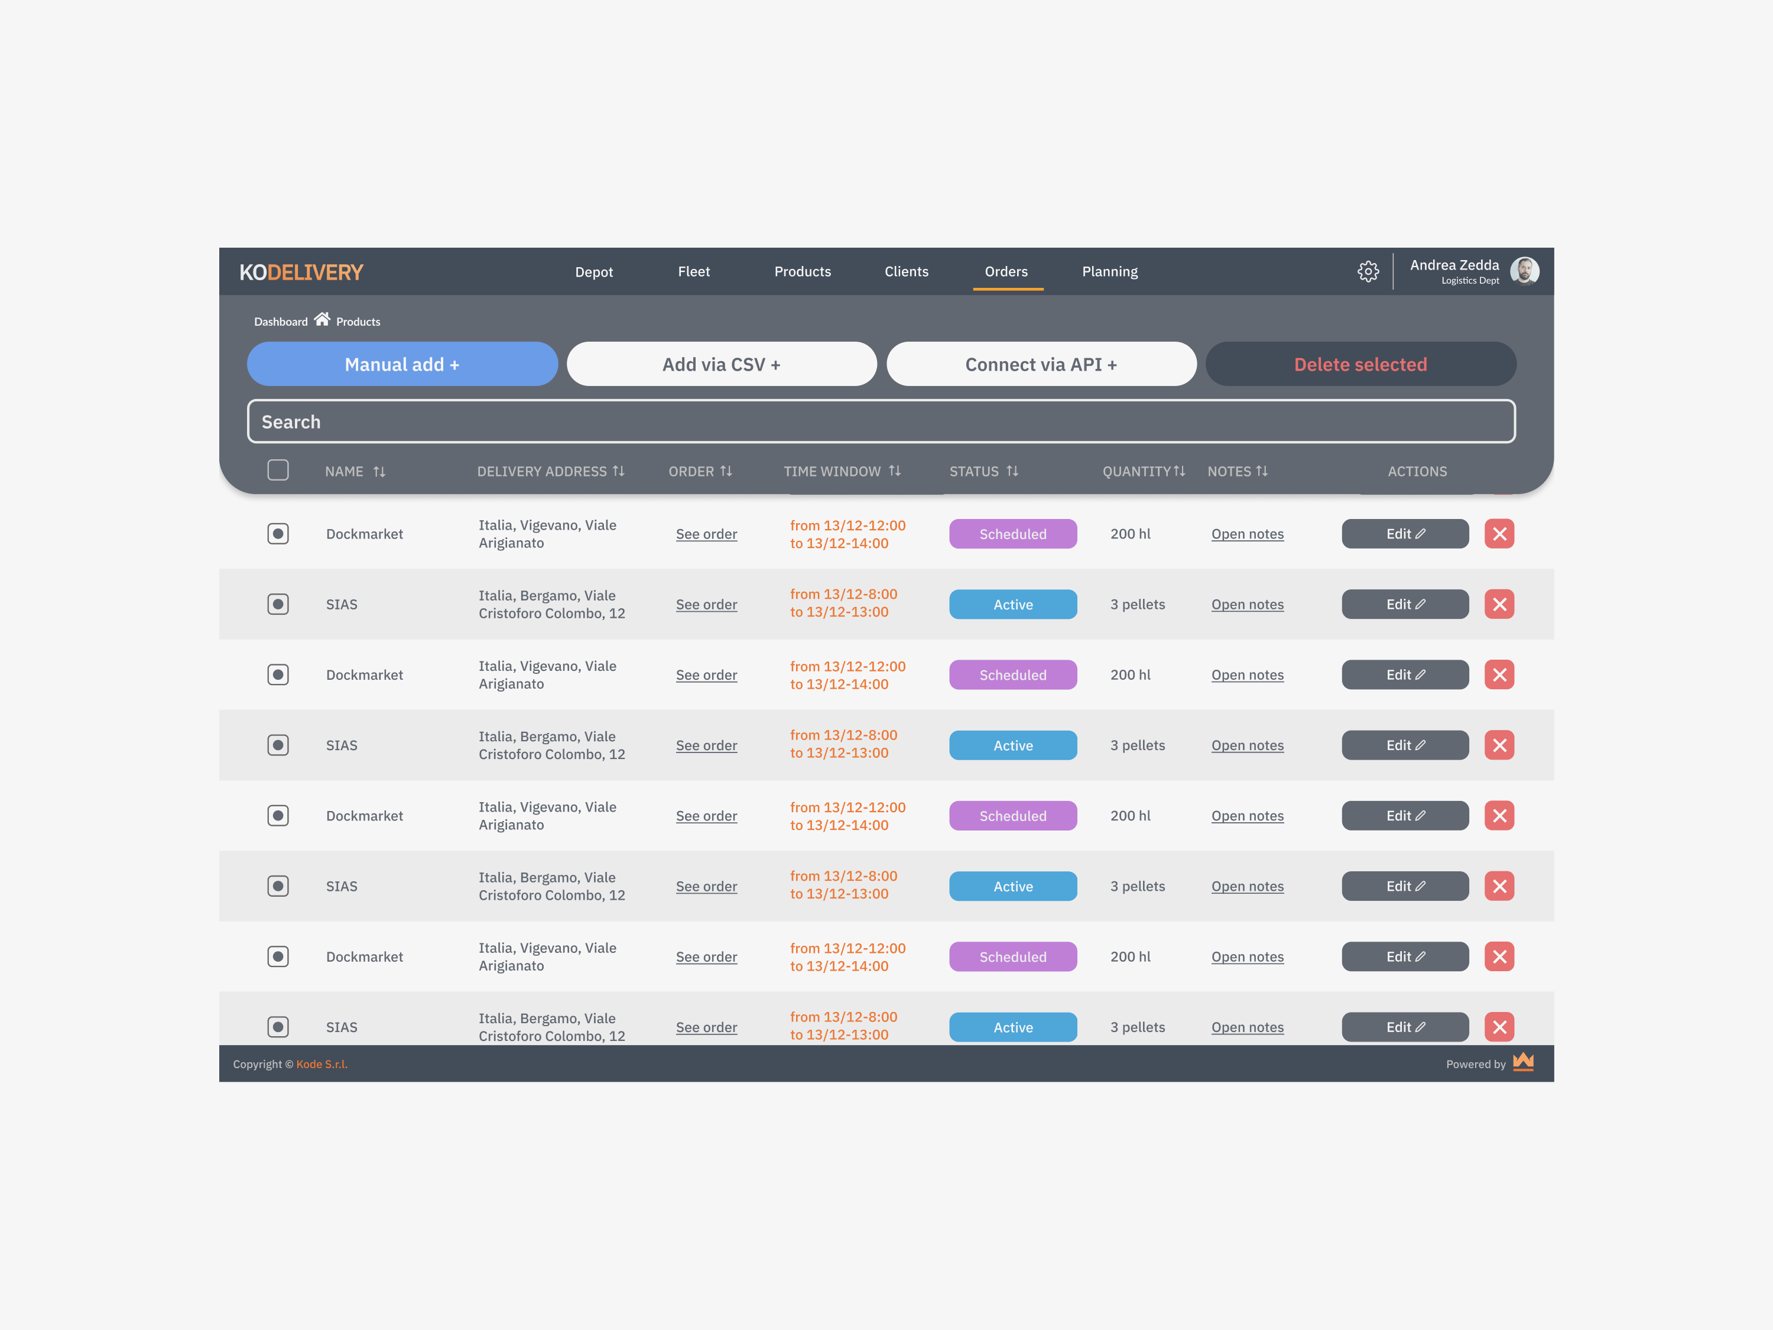Screen dimensions: 1773x1330
Task: Delete the fourth Dockmarket row with red X
Action: [1499, 957]
